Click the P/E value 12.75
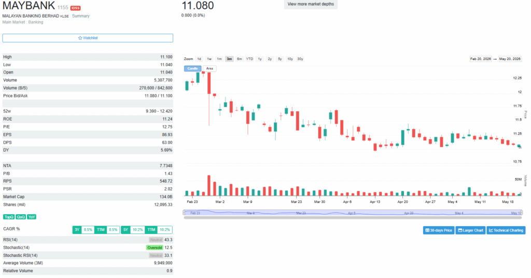This screenshot has width=531, height=278. point(167,127)
